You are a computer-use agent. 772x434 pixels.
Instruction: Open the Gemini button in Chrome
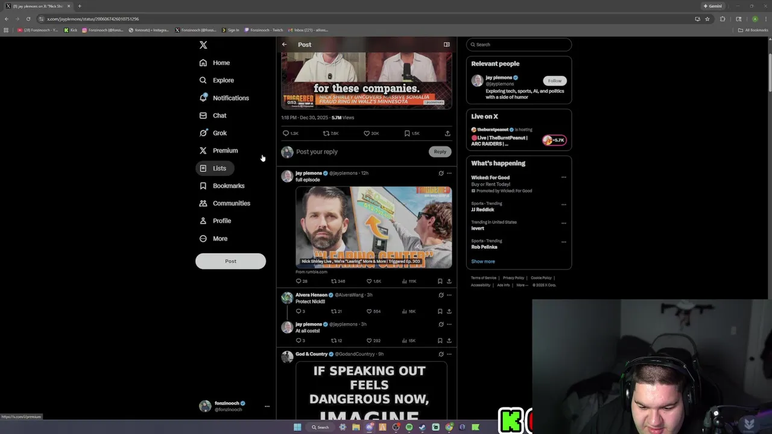pos(712,6)
